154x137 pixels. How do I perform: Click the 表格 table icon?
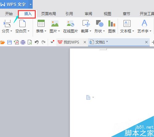[41, 23]
